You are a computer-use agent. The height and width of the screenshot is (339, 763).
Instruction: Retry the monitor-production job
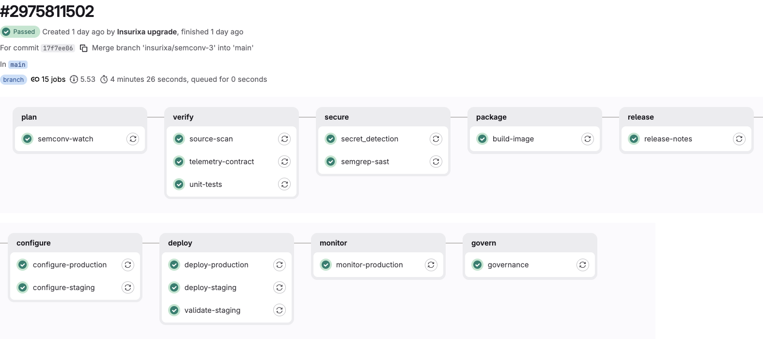(x=431, y=265)
